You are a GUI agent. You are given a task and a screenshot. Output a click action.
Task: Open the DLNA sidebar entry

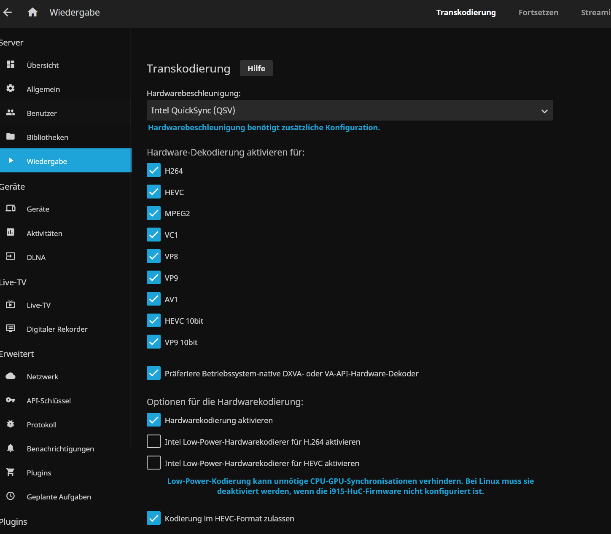tap(36, 258)
